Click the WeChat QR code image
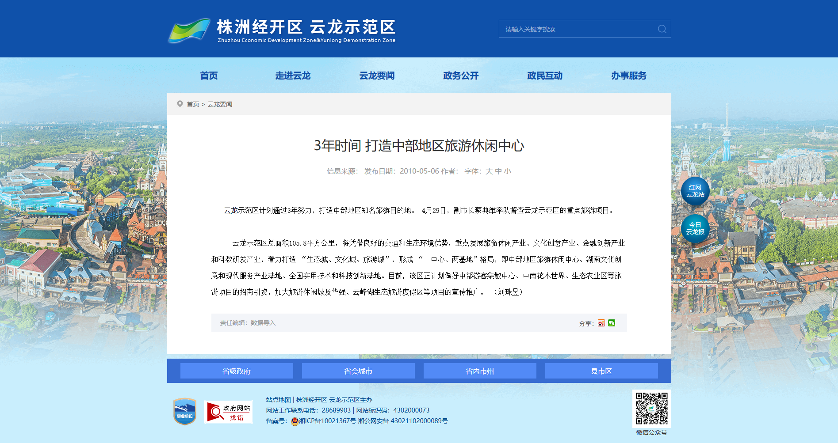This screenshot has height=443, width=838. (651, 409)
